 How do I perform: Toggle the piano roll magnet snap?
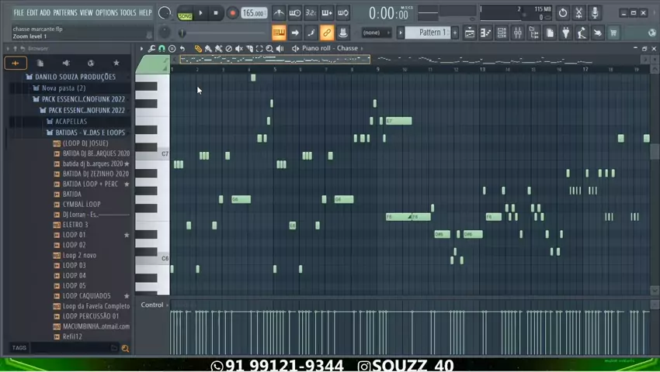pos(162,49)
